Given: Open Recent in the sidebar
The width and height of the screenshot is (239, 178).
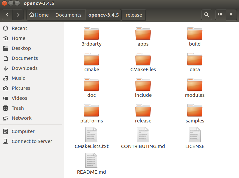Looking at the screenshot, I should [x=31, y=28].
